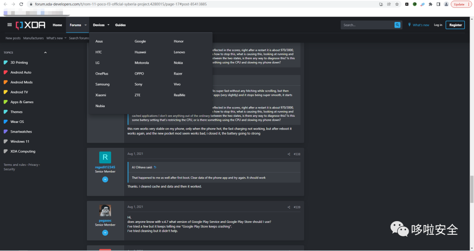
Task: Open the Guides tab
Action: (120, 25)
